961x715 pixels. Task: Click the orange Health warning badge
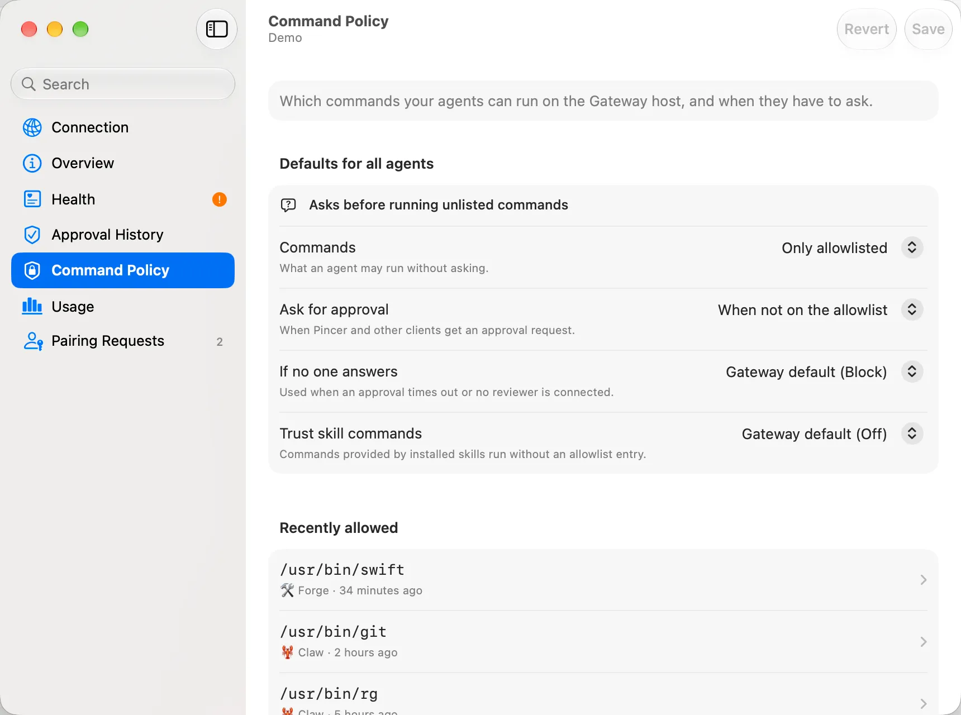[220, 199]
